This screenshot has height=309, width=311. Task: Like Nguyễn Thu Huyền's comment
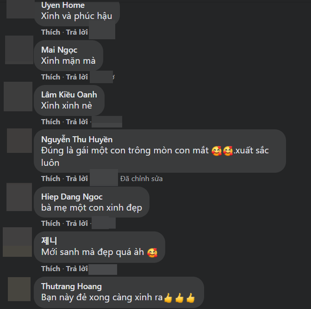[x=50, y=179]
